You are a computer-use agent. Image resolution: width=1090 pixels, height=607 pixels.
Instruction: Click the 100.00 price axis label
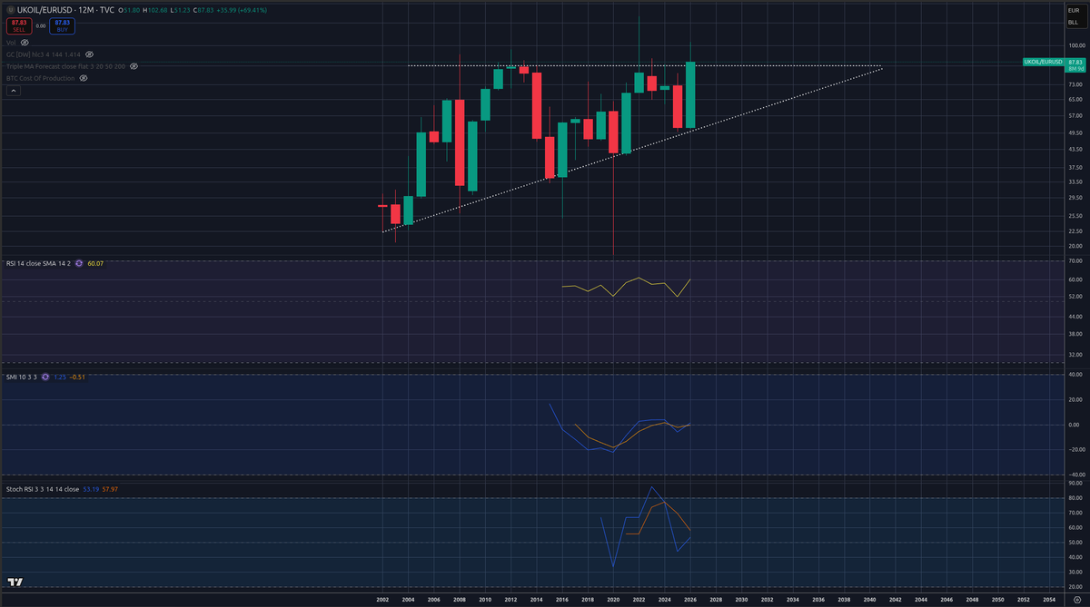click(1076, 45)
